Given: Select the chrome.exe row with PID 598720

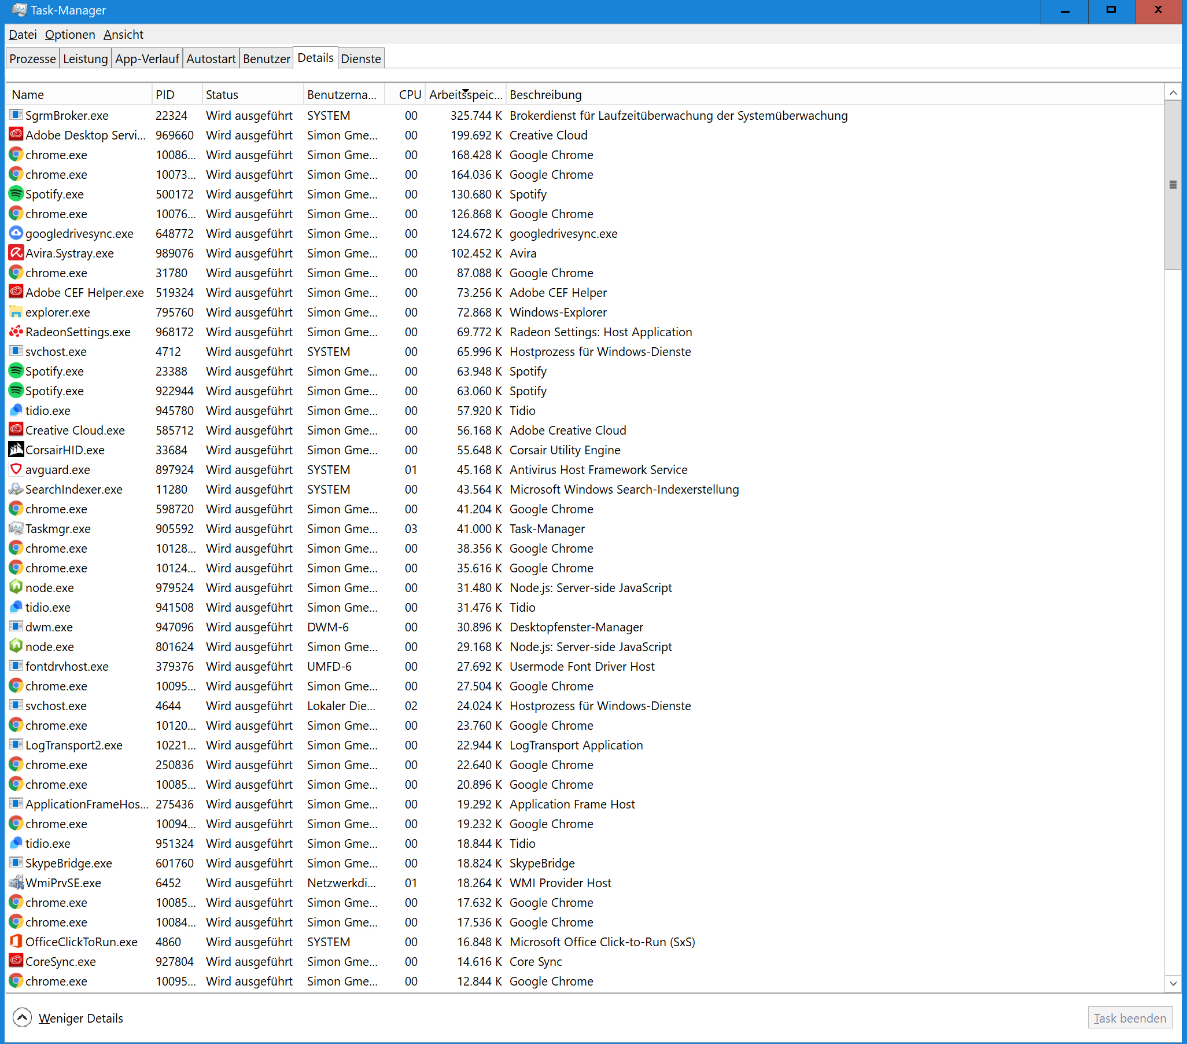Looking at the screenshot, I should click(x=585, y=509).
